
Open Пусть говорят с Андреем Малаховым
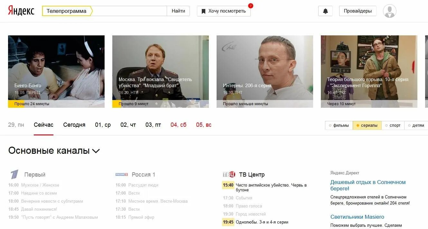[60, 217]
